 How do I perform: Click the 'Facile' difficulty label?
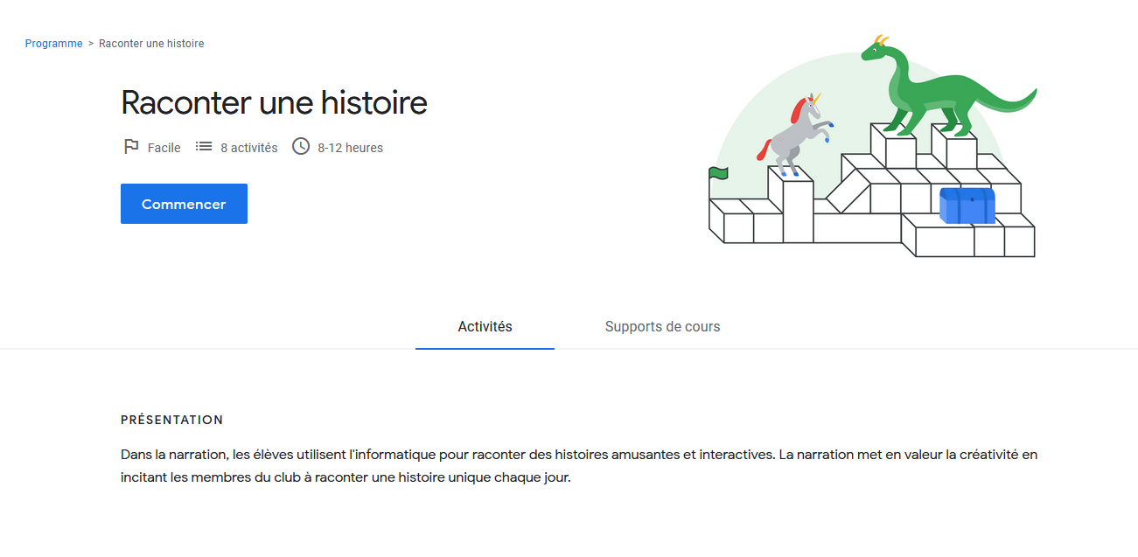click(164, 148)
